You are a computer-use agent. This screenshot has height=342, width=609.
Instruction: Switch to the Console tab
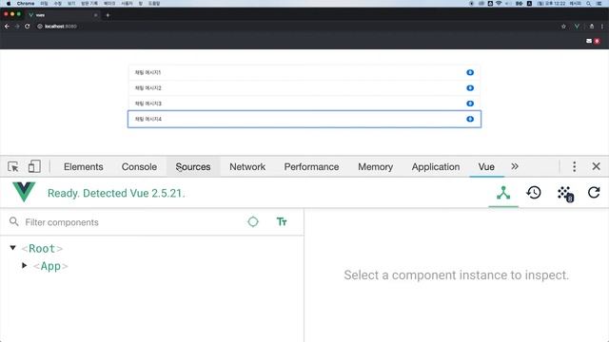point(139,167)
